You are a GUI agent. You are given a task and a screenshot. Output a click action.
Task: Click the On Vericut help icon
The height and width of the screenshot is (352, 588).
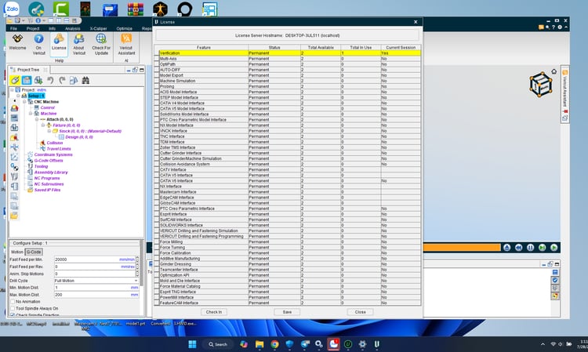38,38
